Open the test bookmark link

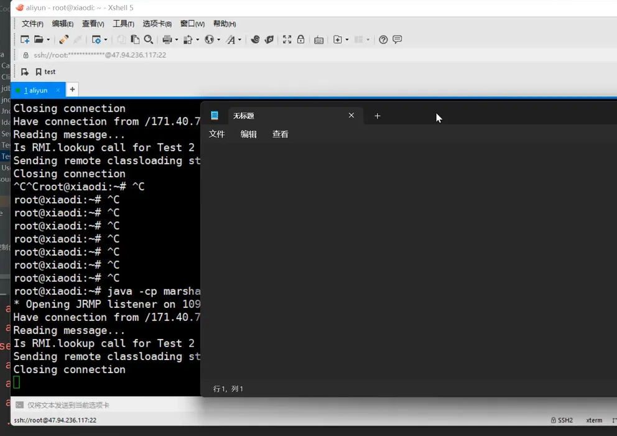coord(45,72)
